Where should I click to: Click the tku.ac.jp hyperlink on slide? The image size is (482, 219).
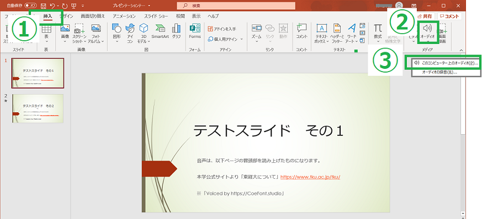(x=310, y=177)
